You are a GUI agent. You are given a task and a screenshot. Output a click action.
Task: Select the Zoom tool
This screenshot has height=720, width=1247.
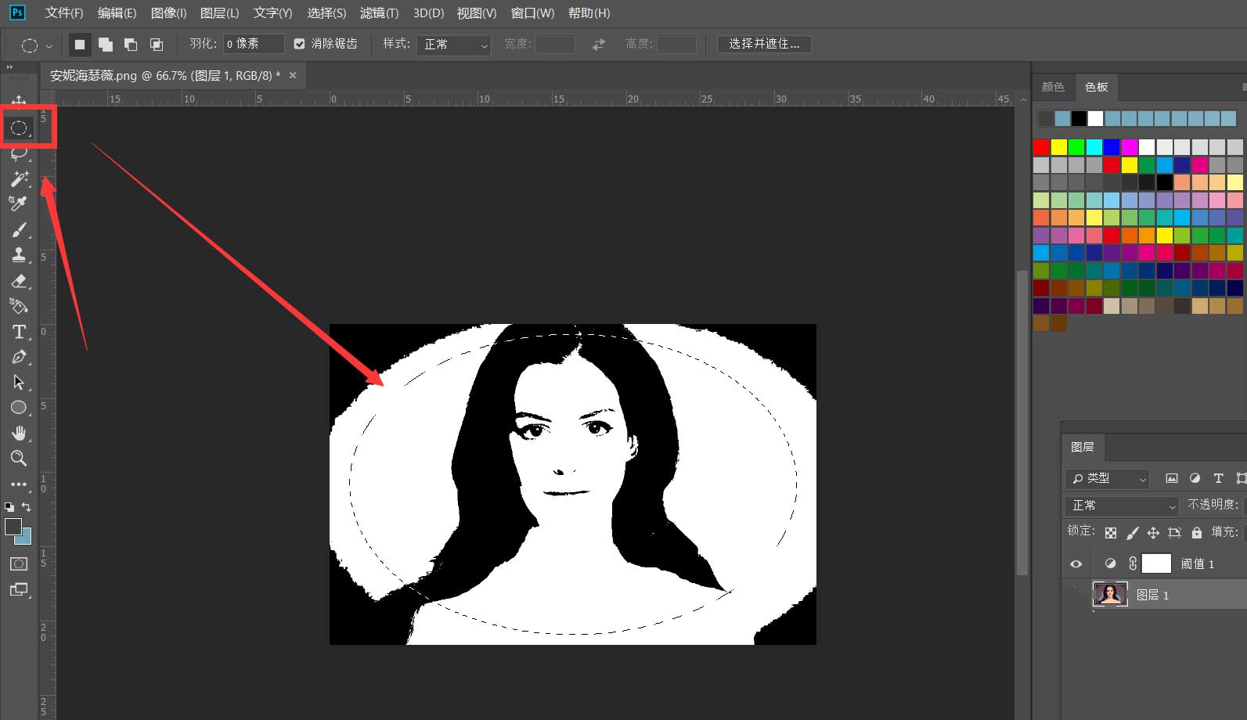click(19, 459)
